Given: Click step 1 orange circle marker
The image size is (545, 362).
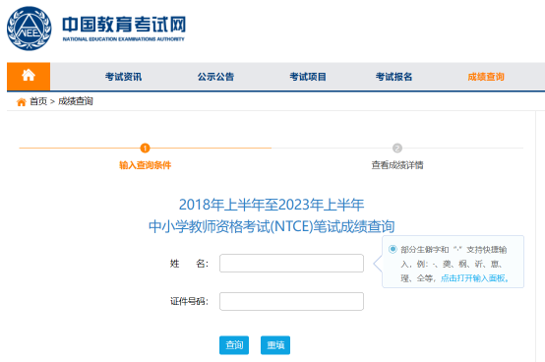Looking at the screenshot, I should pyautogui.click(x=145, y=148).
